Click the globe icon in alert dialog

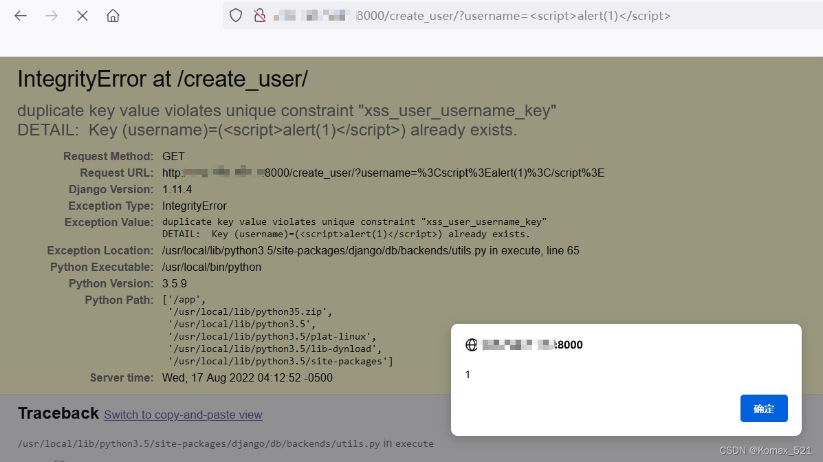[472, 345]
